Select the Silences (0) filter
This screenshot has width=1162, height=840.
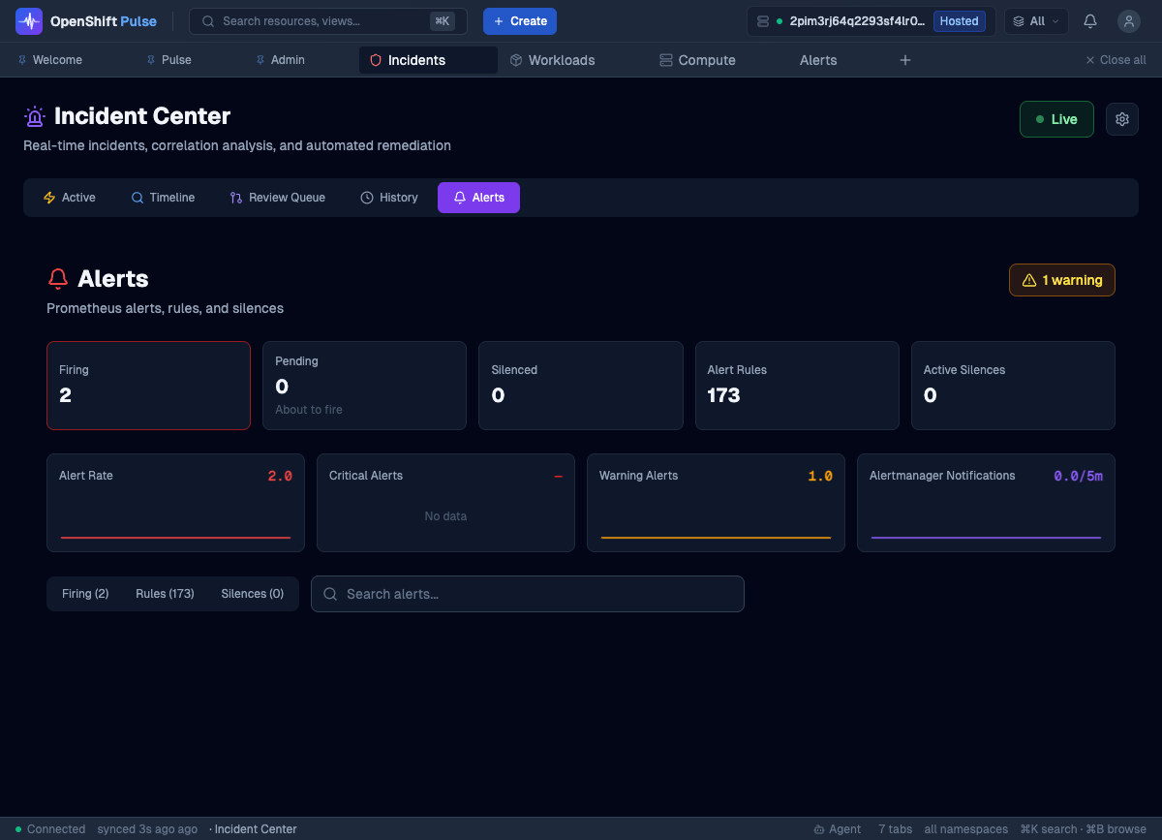(252, 594)
